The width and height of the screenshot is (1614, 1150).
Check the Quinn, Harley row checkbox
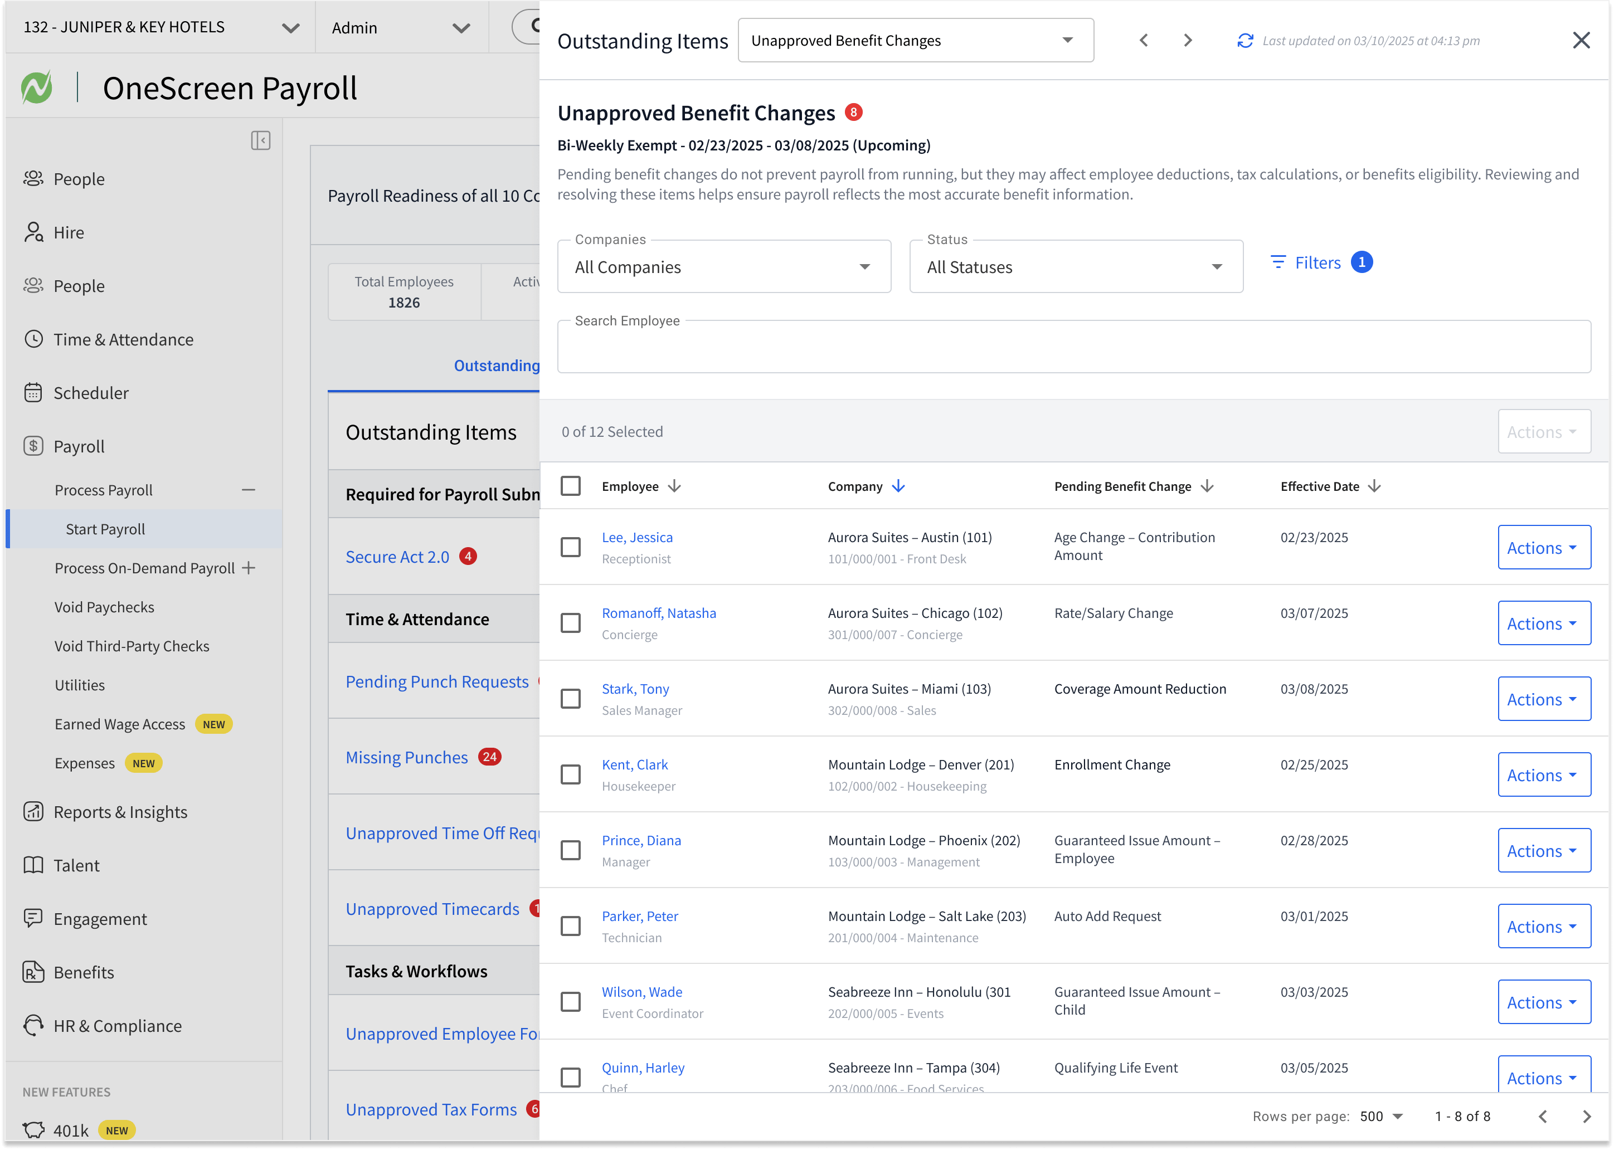[x=570, y=1077]
